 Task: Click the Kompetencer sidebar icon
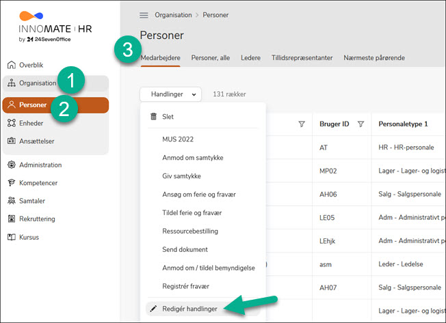(x=11, y=183)
